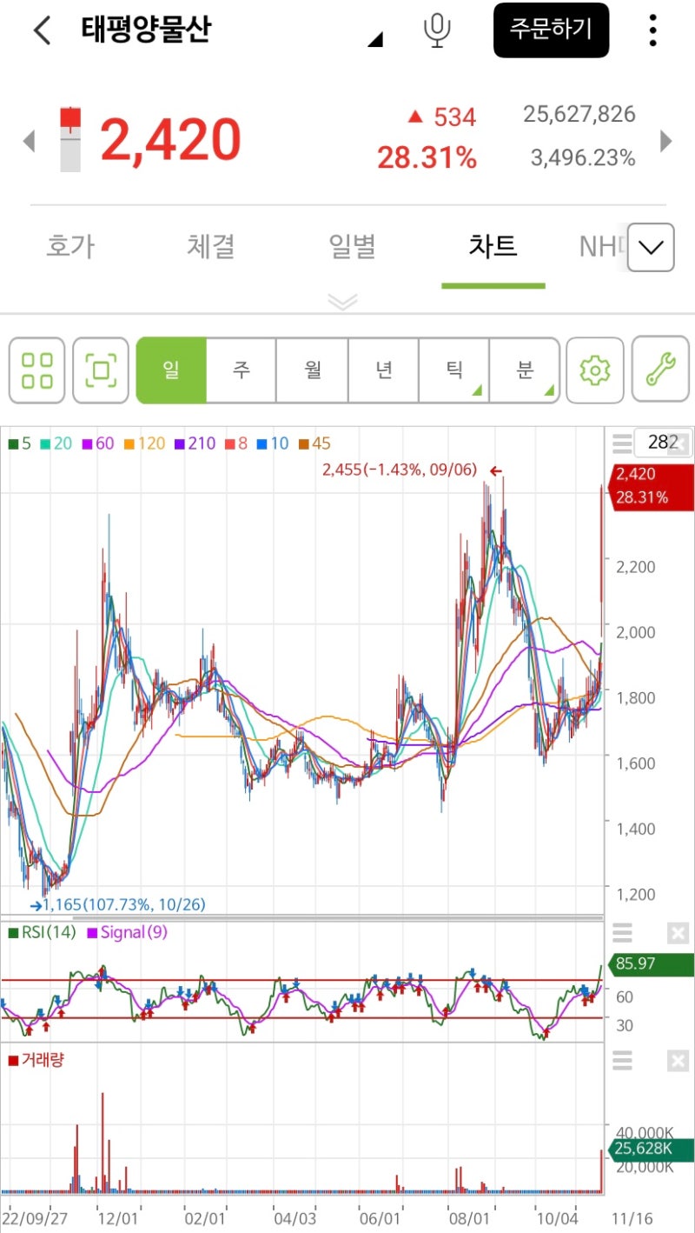Switch chart period to 주 weekly
The width and height of the screenshot is (695, 1233).
(x=242, y=370)
